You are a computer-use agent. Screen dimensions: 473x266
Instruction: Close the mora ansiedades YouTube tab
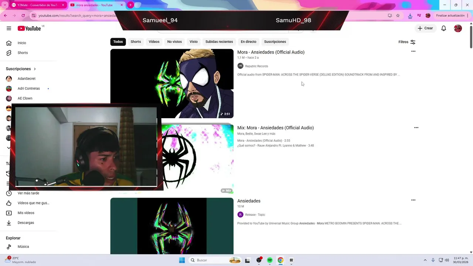(x=122, y=5)
